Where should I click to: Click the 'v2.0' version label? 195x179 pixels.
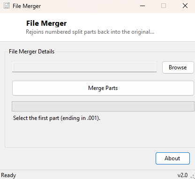[x=182, y=175]
